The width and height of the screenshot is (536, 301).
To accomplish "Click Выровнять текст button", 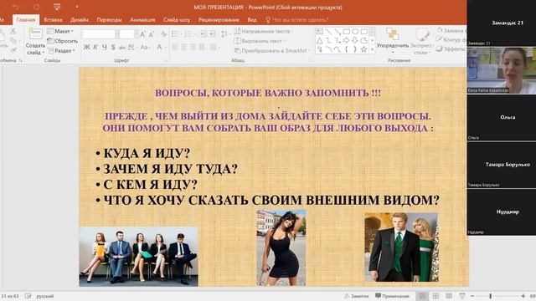I will (x=260, y=41).
